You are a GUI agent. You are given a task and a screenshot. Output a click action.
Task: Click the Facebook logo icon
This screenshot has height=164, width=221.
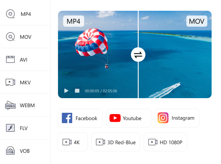(x=67, y=118)
